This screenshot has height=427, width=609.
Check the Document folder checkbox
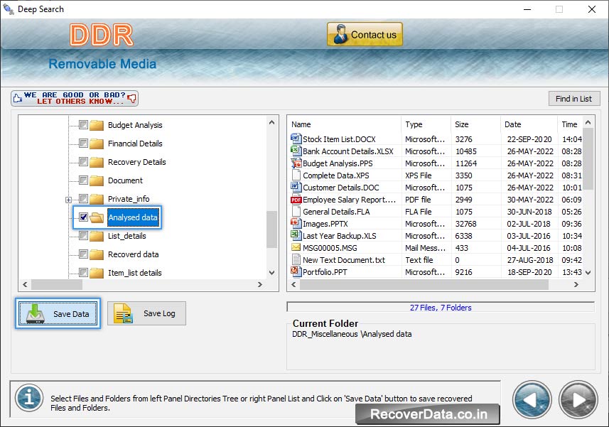(83, 180)
